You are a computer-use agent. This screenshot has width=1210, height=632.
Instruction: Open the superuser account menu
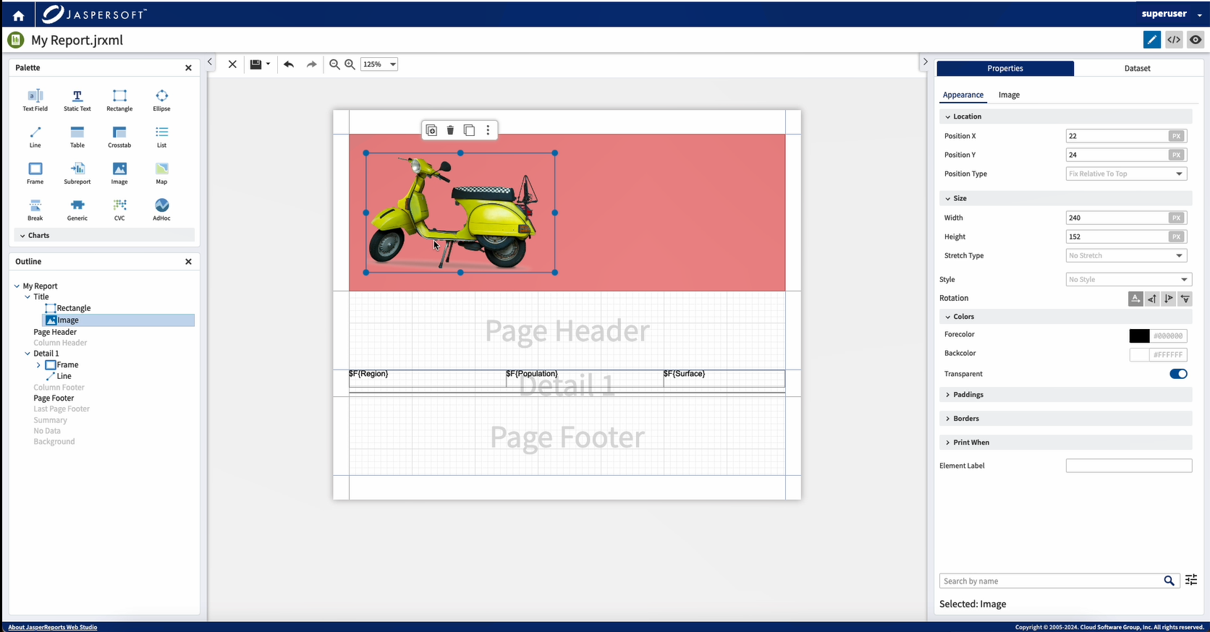[x=1171, y=14]
